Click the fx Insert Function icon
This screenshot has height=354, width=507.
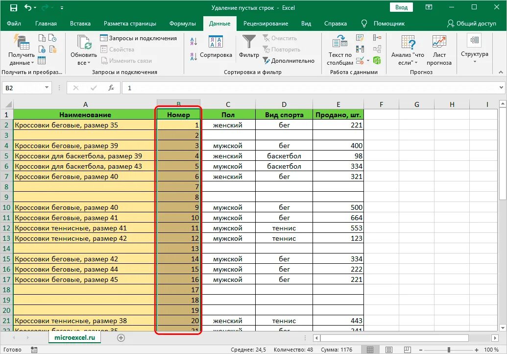coord(111,88)
